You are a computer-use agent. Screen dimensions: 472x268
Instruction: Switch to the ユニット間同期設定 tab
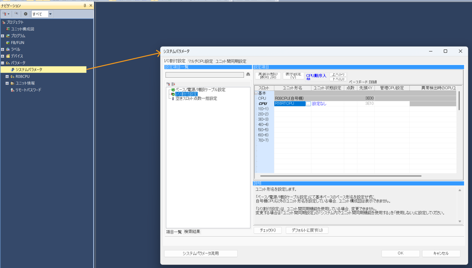(231, 61)
